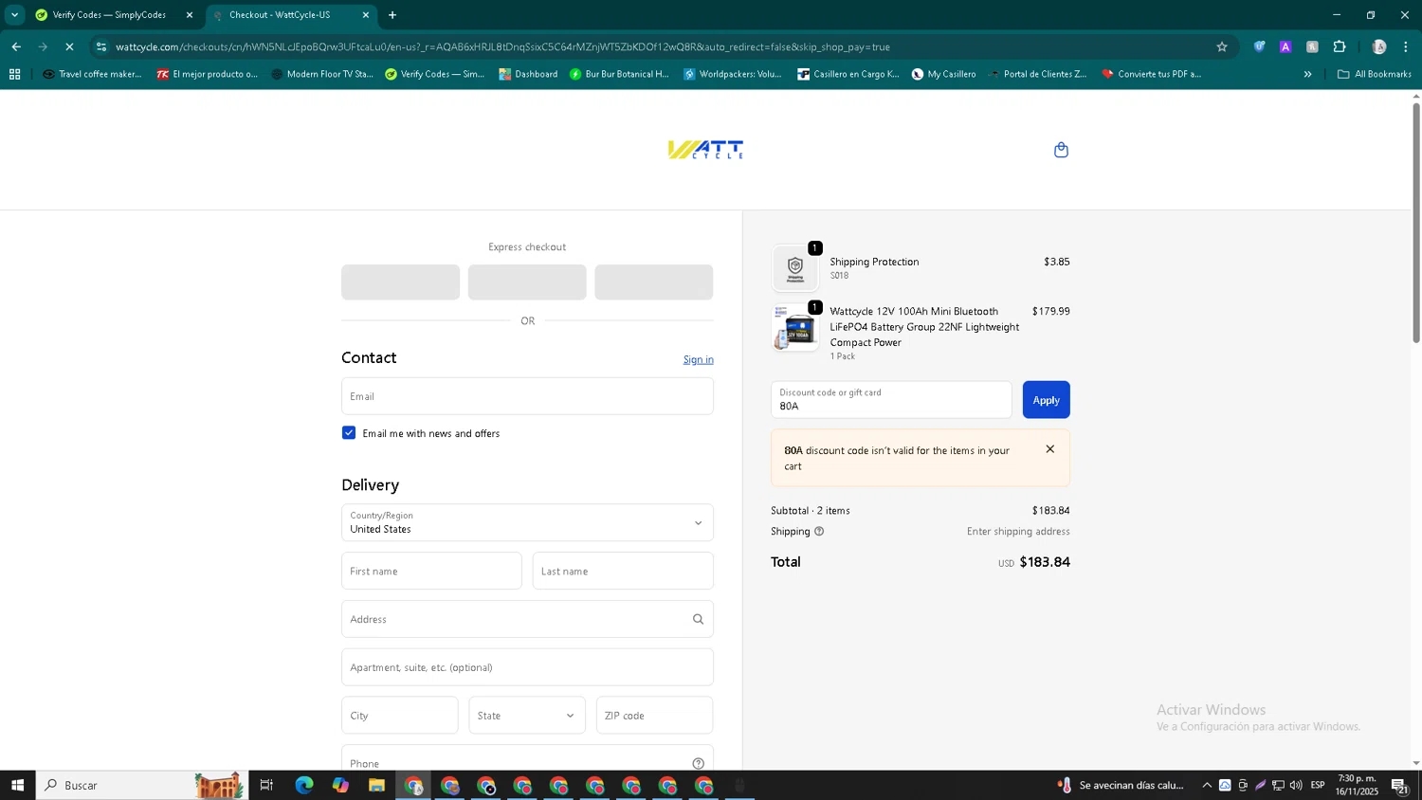Go back to the previous page

[x=16, y=46]
